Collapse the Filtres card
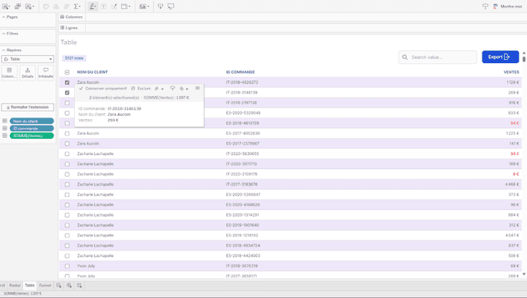This screenshot has height=298, width=527. [3, 34]
